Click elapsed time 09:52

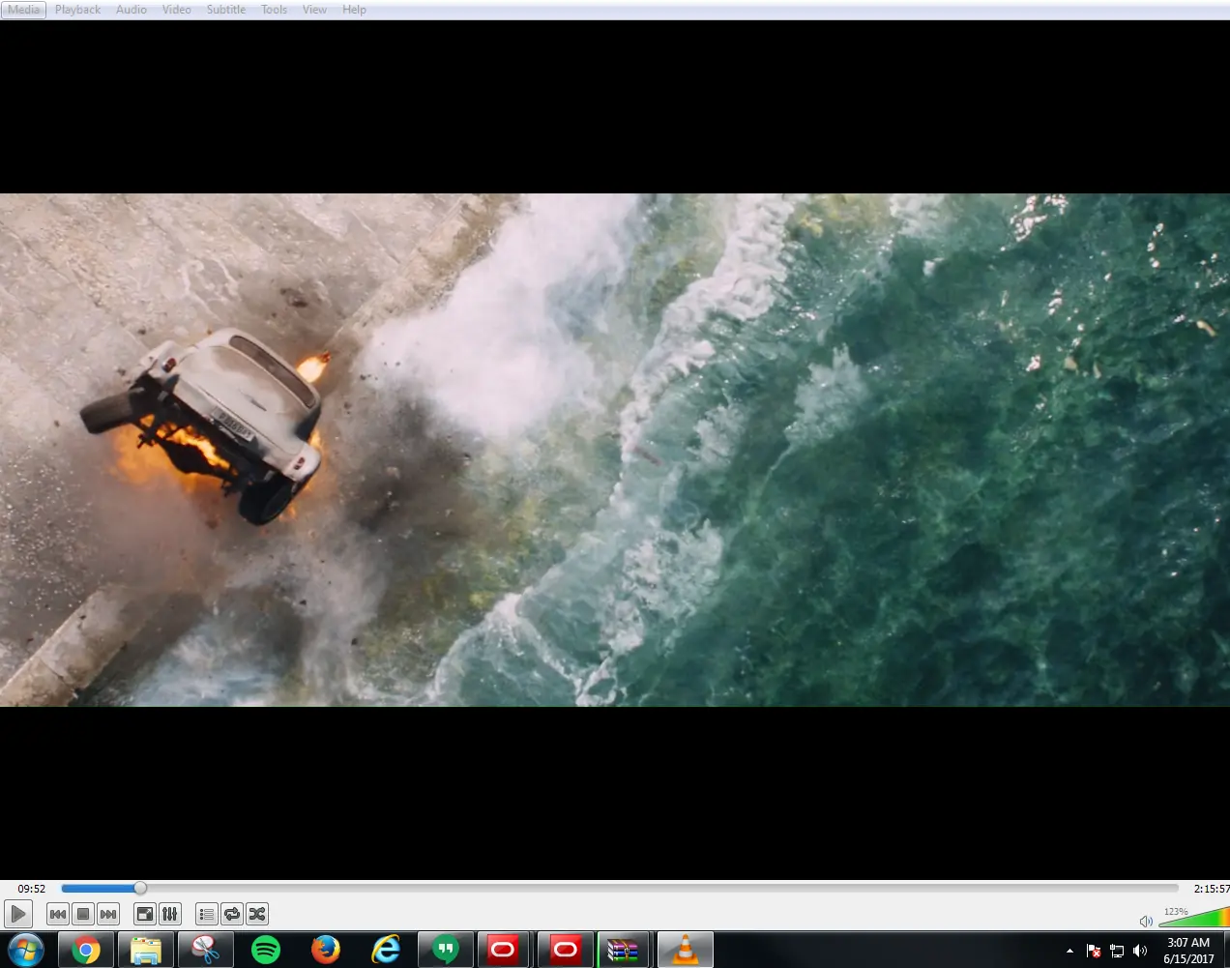[32, 889]
